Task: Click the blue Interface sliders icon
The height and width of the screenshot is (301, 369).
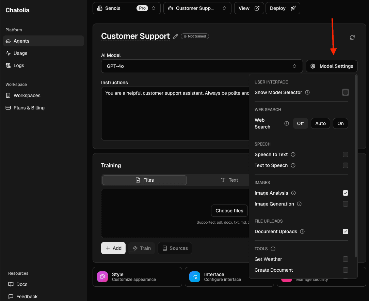Action: pos(195,277)
